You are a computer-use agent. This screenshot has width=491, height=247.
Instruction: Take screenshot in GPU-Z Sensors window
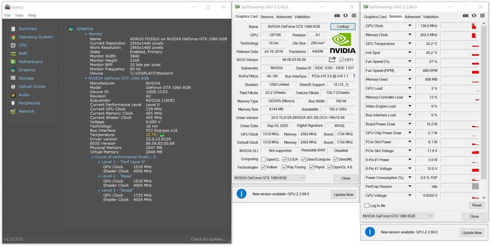click(x=465, y=16)
